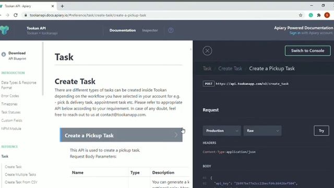Open Error Codes in sidebar
Image resolution: width=334 pixels, height=188 pixels.
click(x=10, y=96)
